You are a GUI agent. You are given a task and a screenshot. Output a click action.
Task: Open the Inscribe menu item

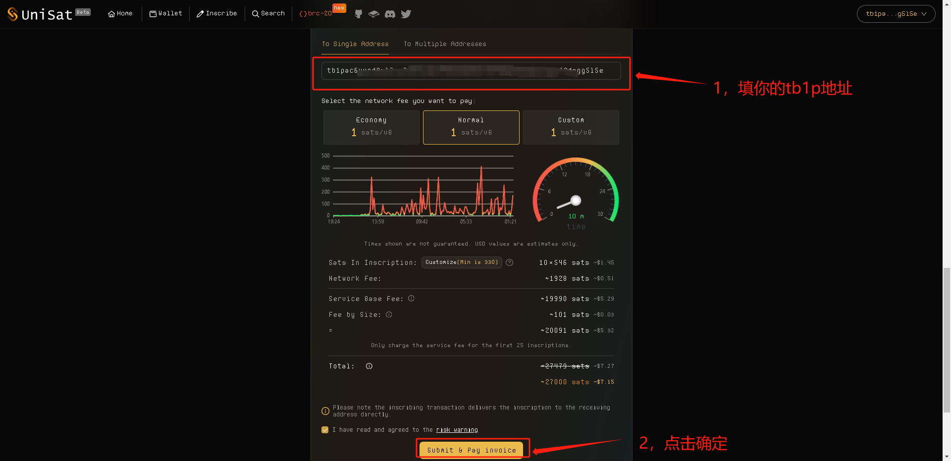[217, 14]
